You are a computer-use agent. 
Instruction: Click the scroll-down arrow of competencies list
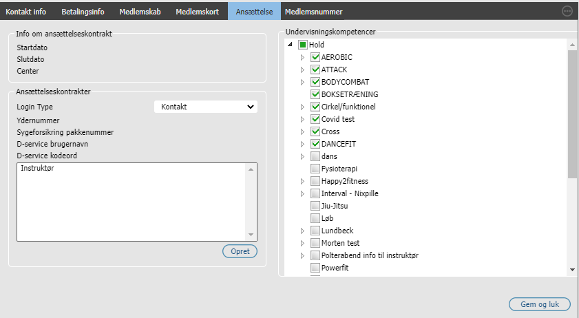[572, 270]
